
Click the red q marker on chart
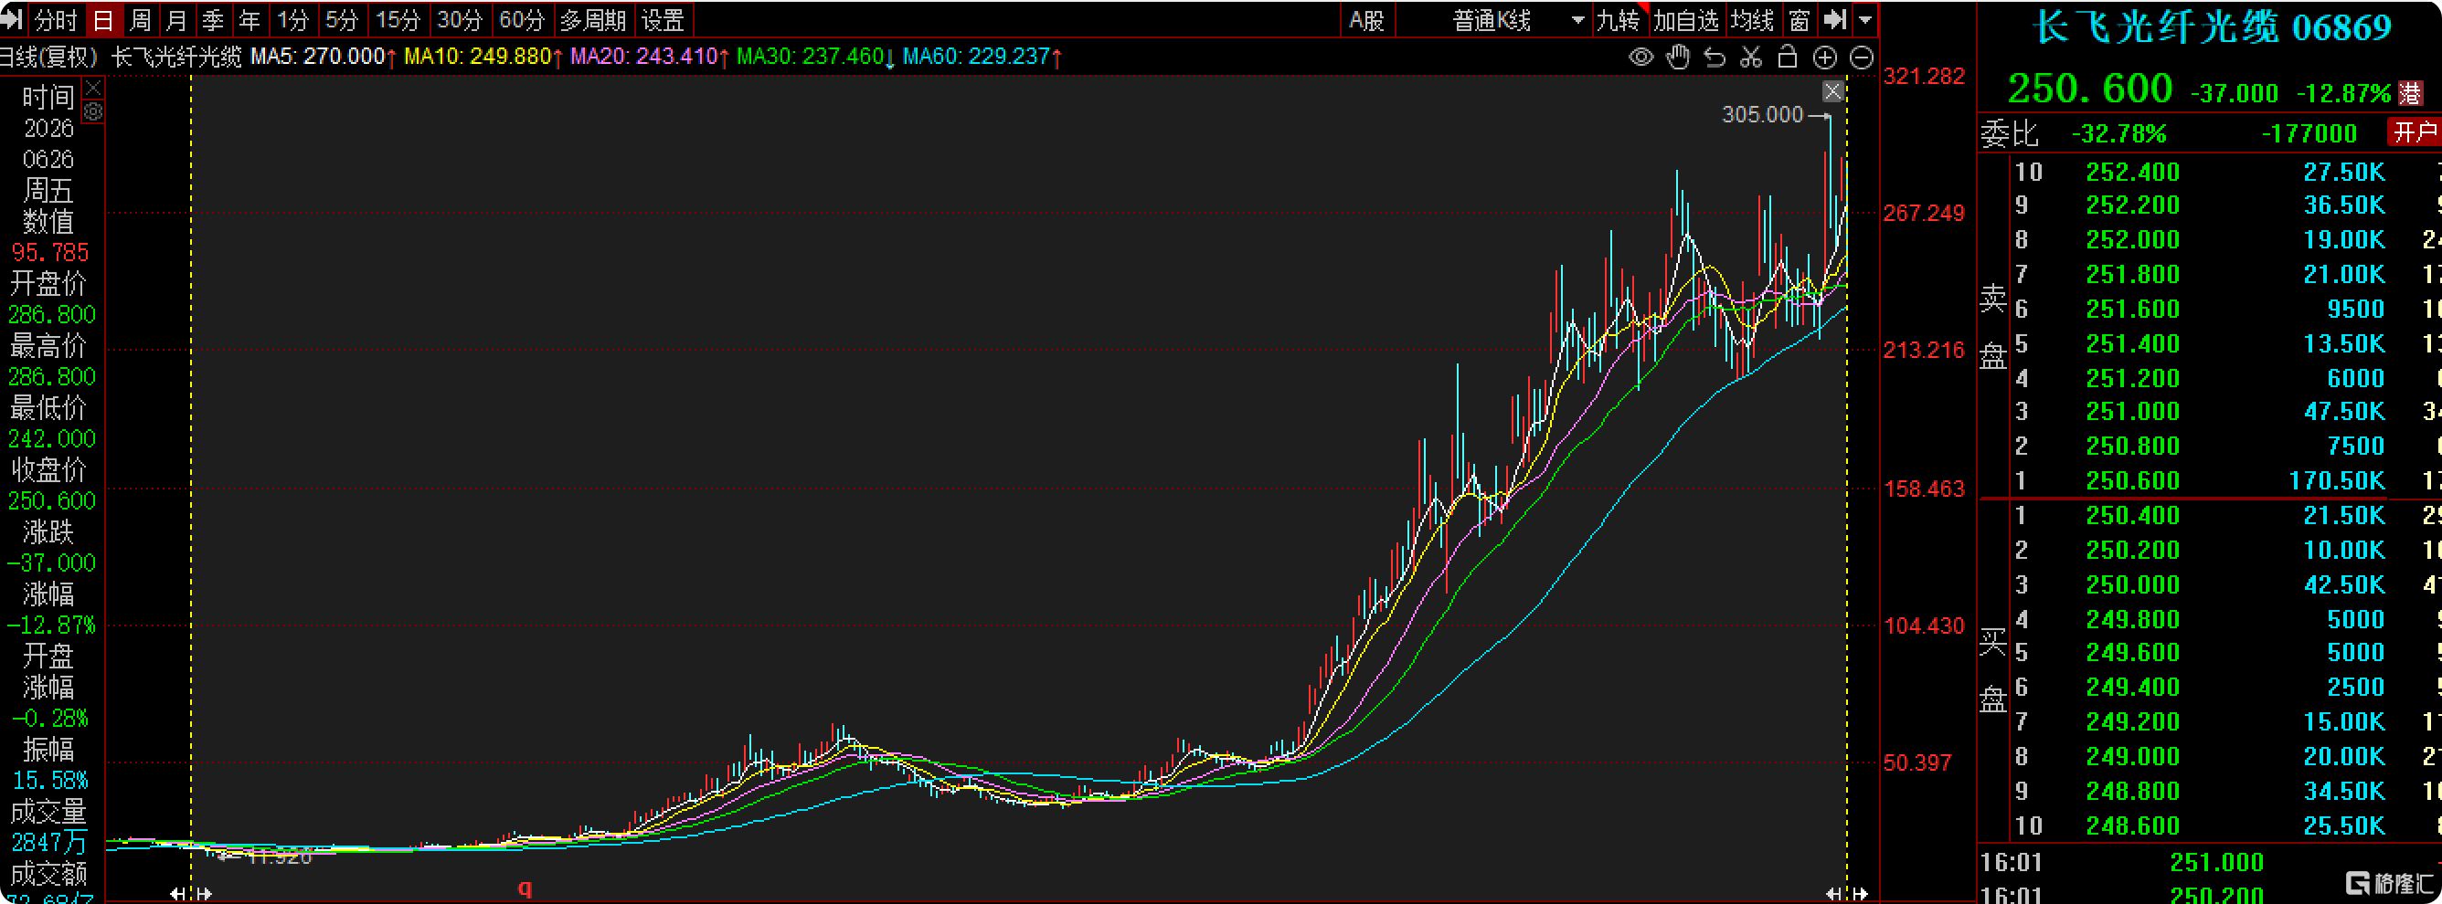point(526,888)
